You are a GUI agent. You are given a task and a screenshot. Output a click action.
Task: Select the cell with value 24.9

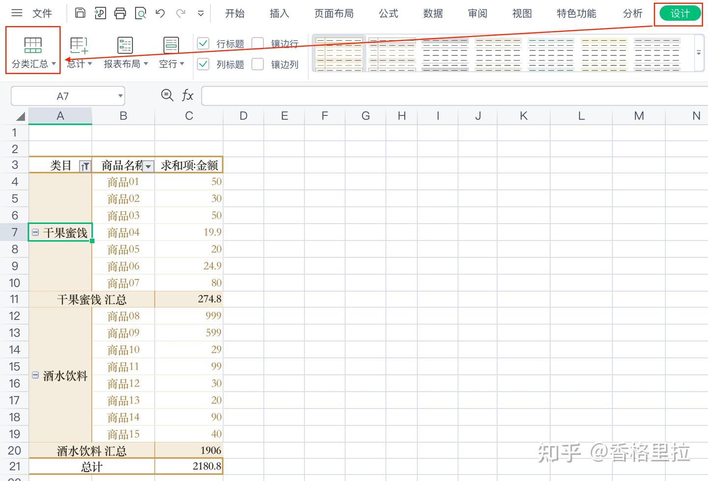click(x=189, y=266)
